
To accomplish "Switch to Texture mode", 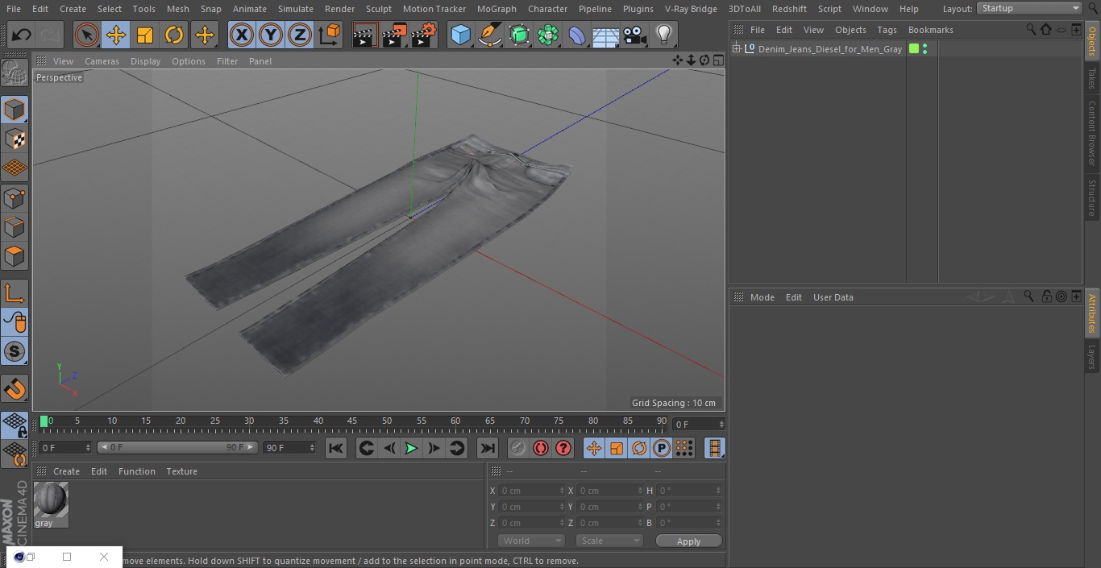I will pos(15,139).
